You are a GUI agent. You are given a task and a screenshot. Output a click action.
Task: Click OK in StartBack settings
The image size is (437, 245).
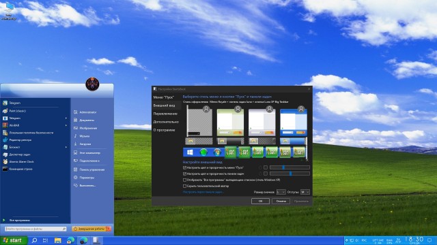pyautogui.click(x=260, y=201)
